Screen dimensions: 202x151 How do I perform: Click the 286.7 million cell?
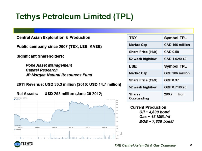(x=178, y=96)
